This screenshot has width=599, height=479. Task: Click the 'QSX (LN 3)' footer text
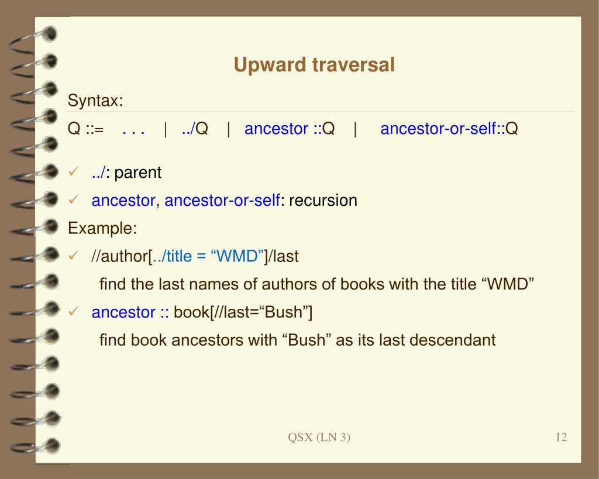319,437
